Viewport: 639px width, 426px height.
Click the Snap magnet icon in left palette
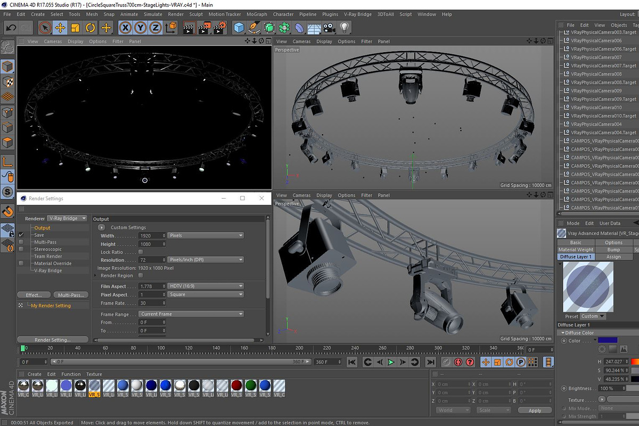coord(7,211)
